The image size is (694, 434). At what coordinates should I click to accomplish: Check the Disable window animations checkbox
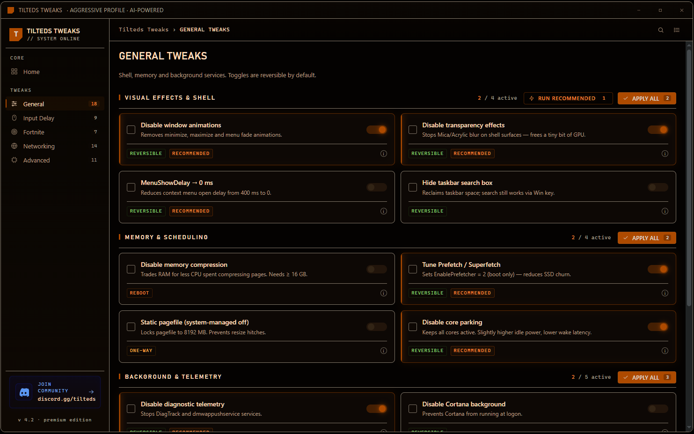[131, 130]
